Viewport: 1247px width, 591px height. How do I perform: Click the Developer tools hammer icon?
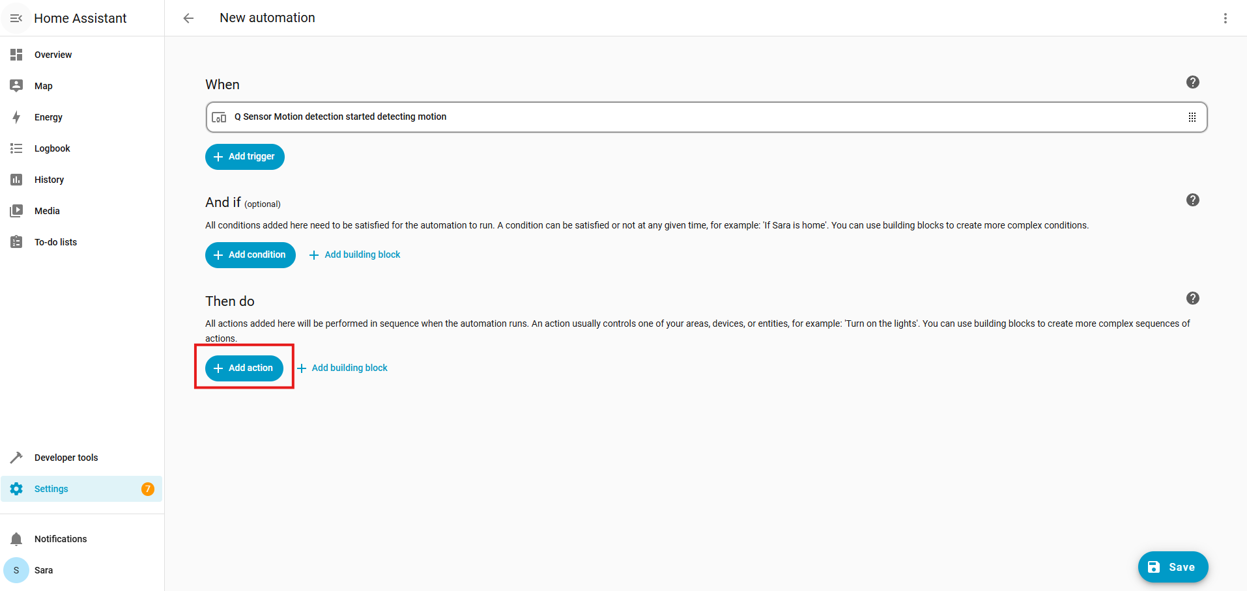click(16, 458)
